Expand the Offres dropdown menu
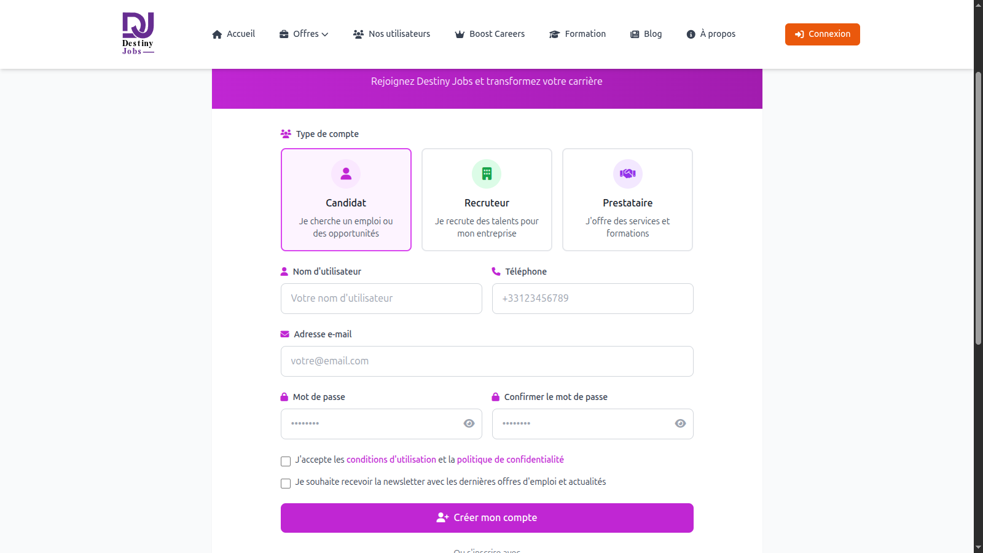Viewport: 983px width, 553px height. point(304,34)
